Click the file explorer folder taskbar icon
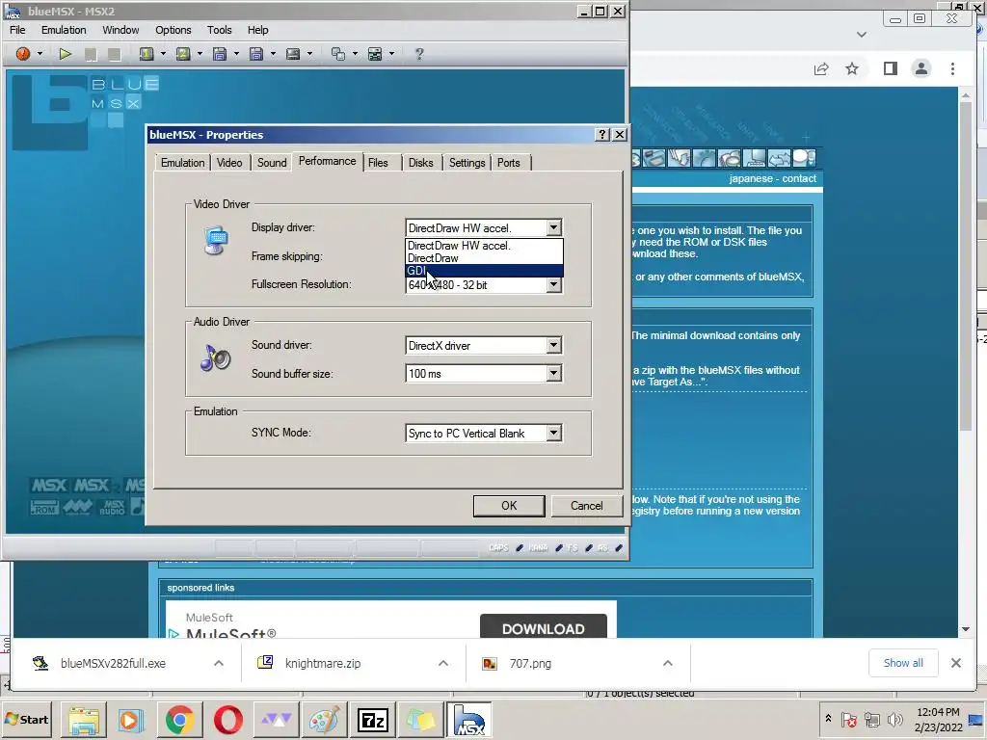 point(84,720)
